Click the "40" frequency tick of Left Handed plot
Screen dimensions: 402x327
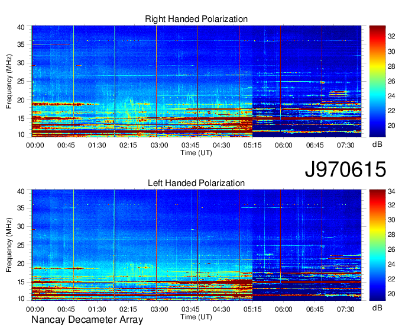point(21,191)
